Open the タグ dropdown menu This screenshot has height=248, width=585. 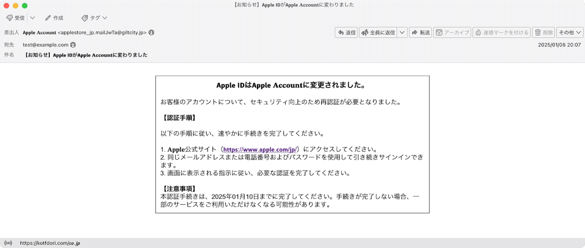(95, 18)
